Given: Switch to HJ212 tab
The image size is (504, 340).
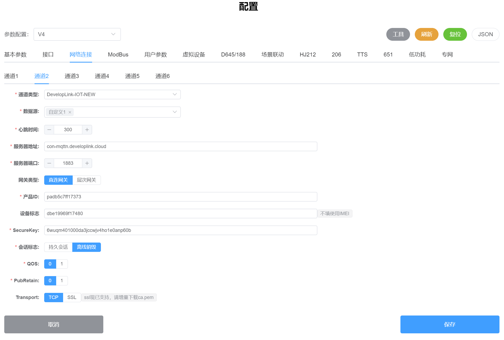Looking at the screenshot, I should pyautogui.click(x=308, y=55).
